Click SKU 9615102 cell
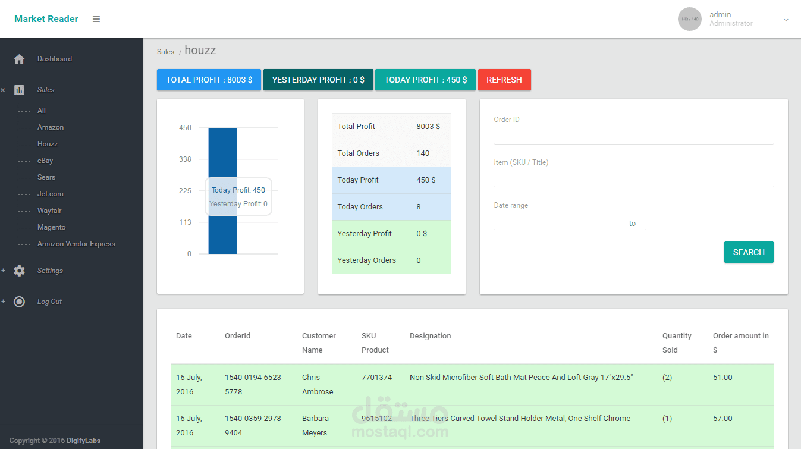 376,419
